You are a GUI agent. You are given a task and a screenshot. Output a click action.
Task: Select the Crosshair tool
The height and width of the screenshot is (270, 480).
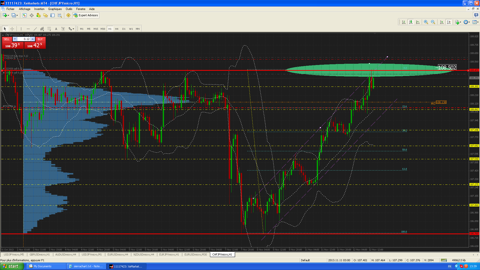[12, 29]
